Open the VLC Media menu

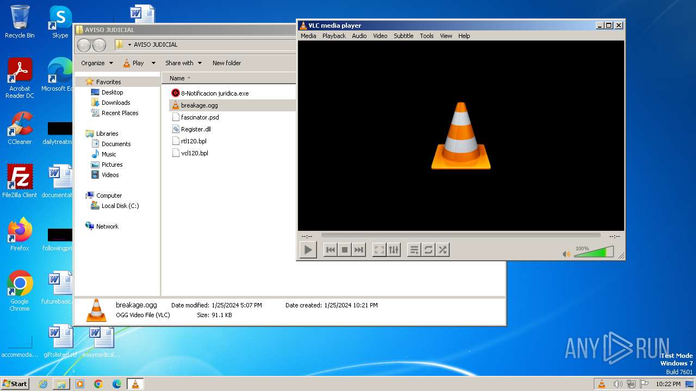(x=308, y=36)
